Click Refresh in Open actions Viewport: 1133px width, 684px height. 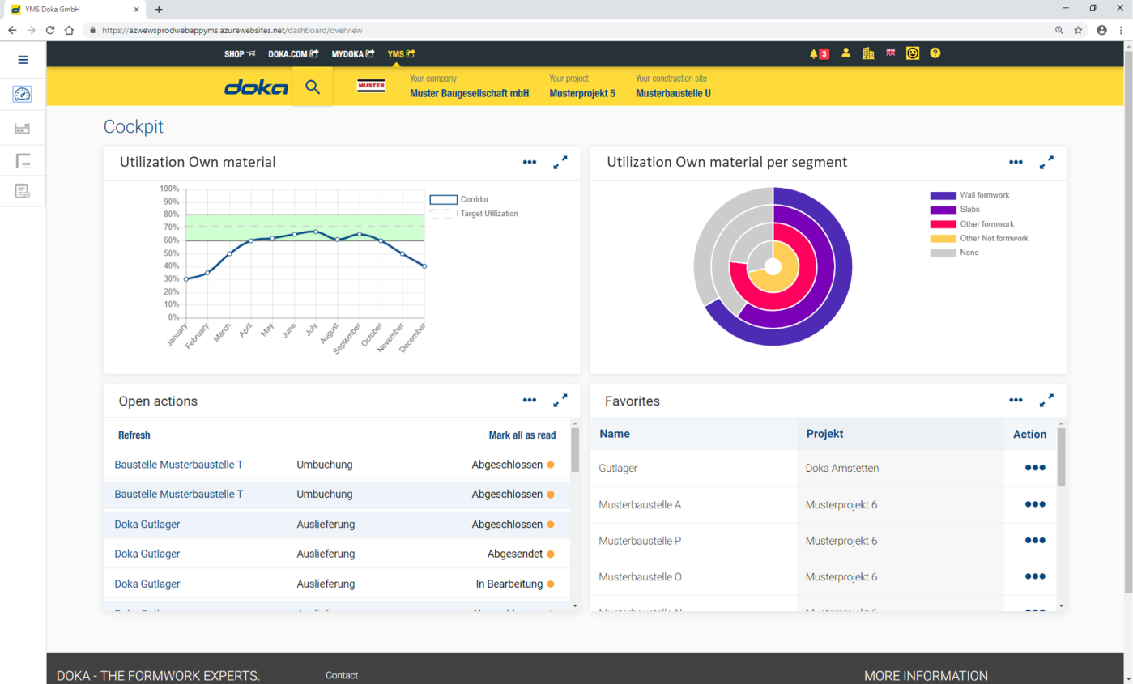134,435
